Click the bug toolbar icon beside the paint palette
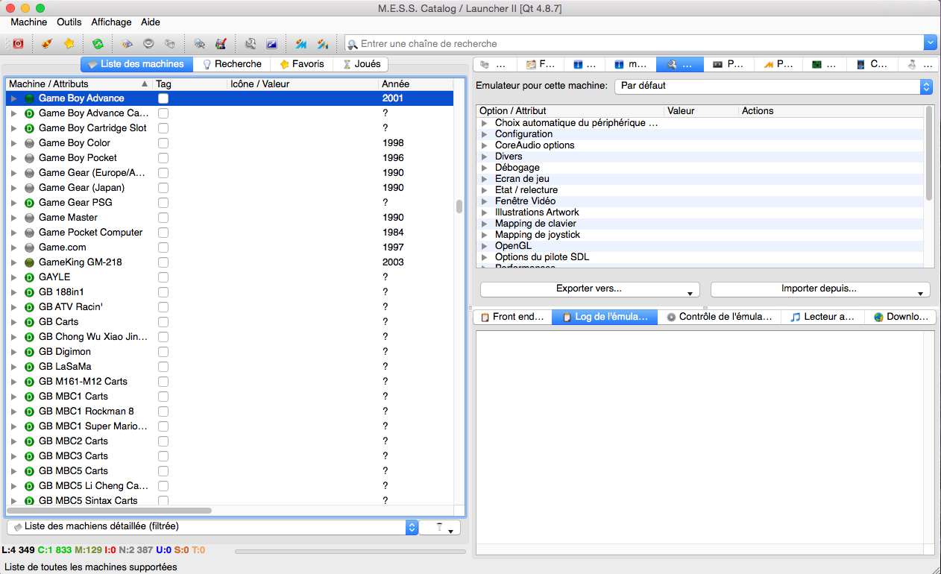941x574 pixels. (199, 43)
